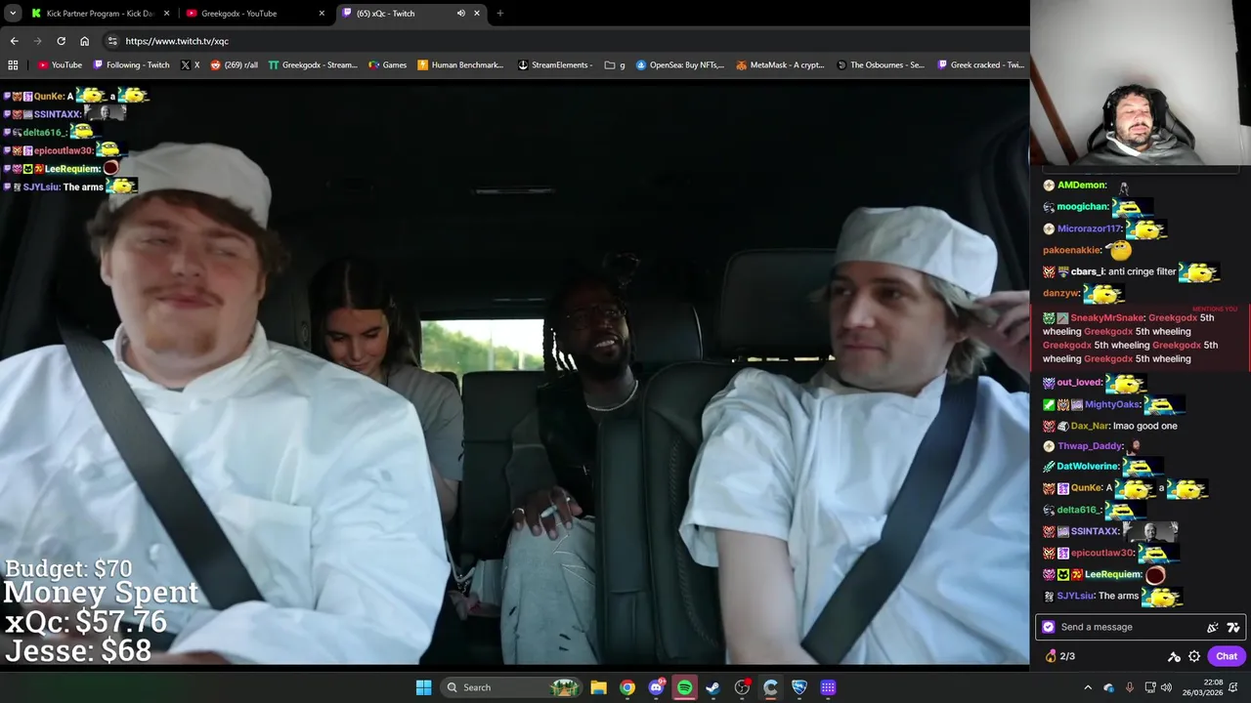
Task: Toggle the microphone tray icon
Action: click(1129, 687)
